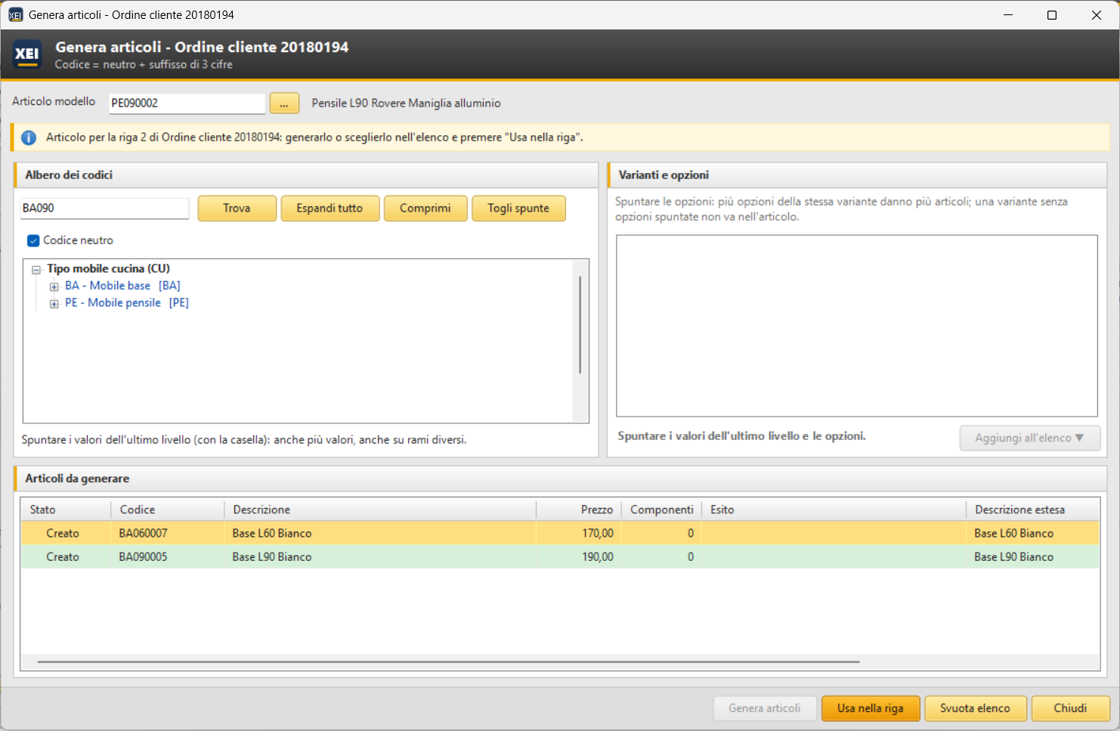This screenshot has width=1120, height=731.
Task: Sort by the Componenti column header
Action: pyautogui.click(x=661, y=510)
